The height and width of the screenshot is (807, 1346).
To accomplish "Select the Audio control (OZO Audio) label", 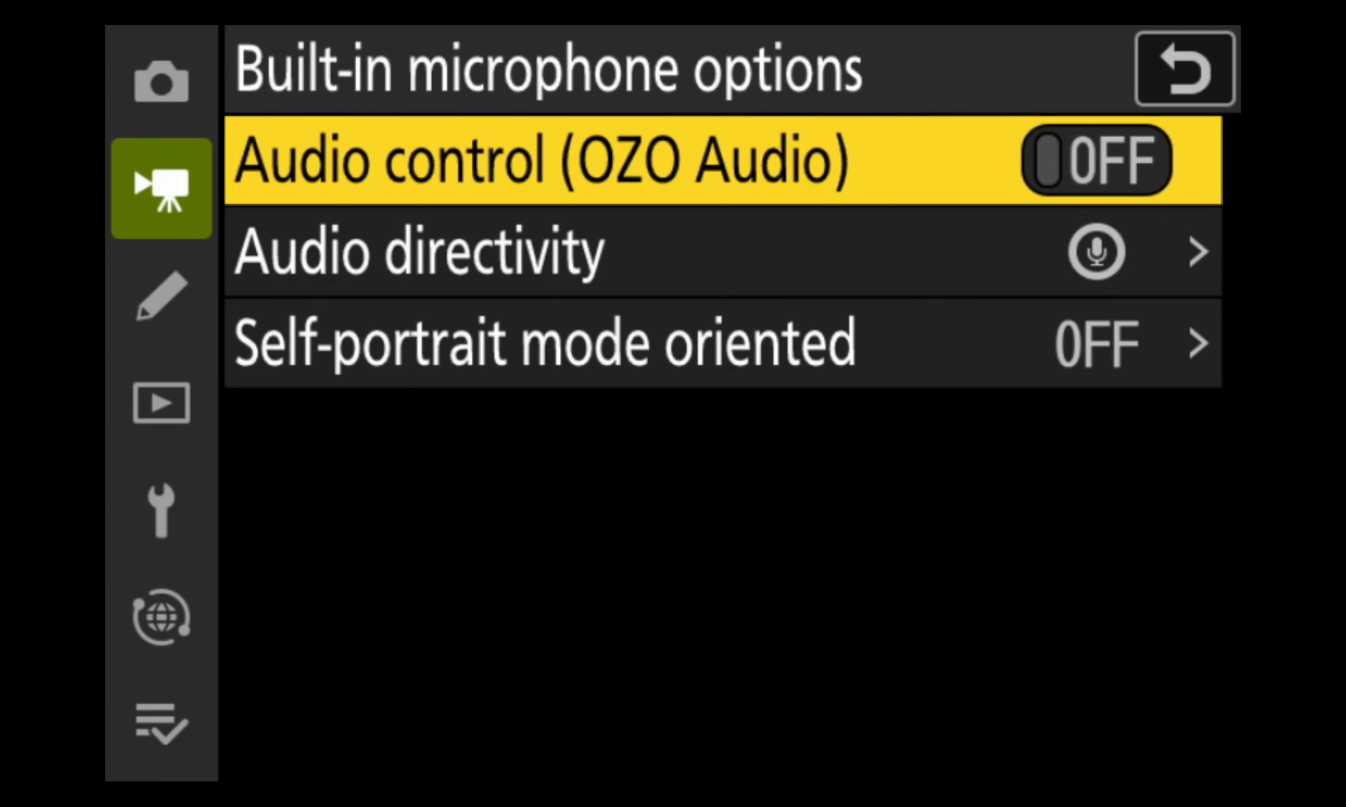I will (542, 160).
